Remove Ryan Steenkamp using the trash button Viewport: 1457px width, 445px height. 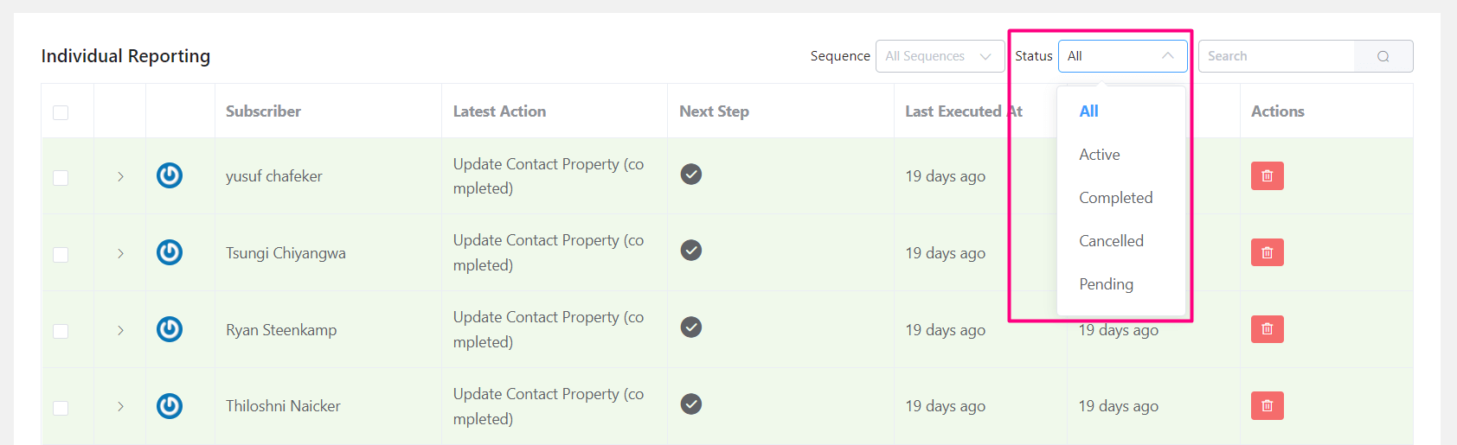click(1267, 329)
